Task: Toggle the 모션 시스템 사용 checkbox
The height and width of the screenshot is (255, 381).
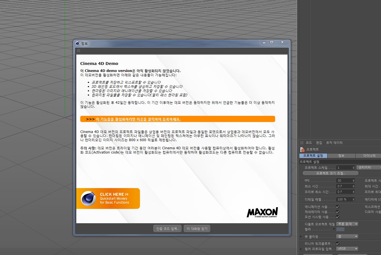Action: pos(338,217)
